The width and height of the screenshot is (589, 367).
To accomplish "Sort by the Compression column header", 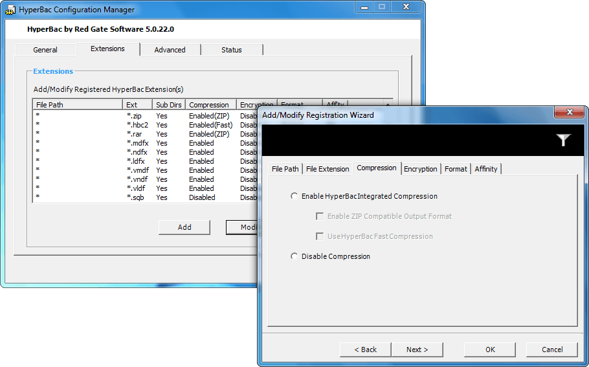I will point(211,105).
